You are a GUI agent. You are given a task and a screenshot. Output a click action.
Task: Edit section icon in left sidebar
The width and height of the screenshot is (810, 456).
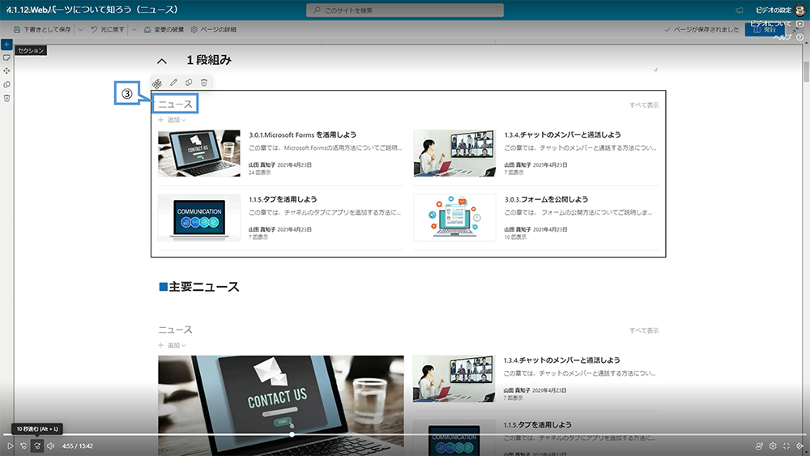point(6,58)
